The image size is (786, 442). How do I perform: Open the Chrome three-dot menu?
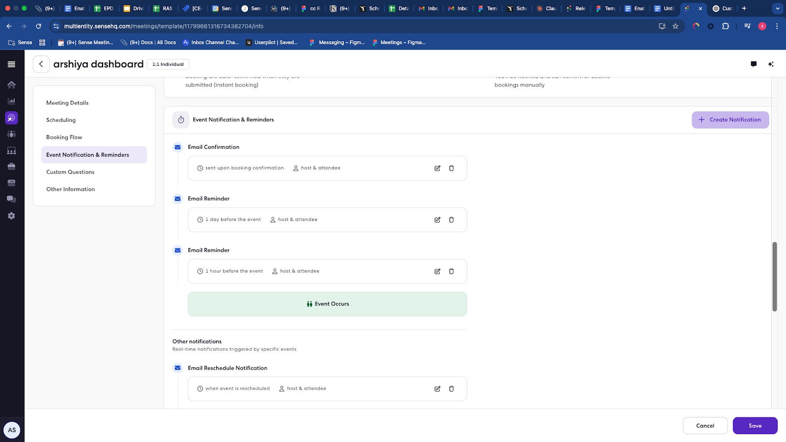(777, 26)
